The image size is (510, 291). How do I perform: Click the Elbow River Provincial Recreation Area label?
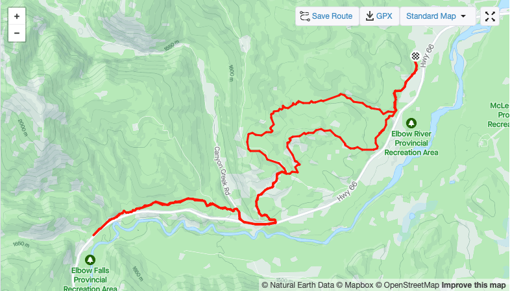click(411, 143)
